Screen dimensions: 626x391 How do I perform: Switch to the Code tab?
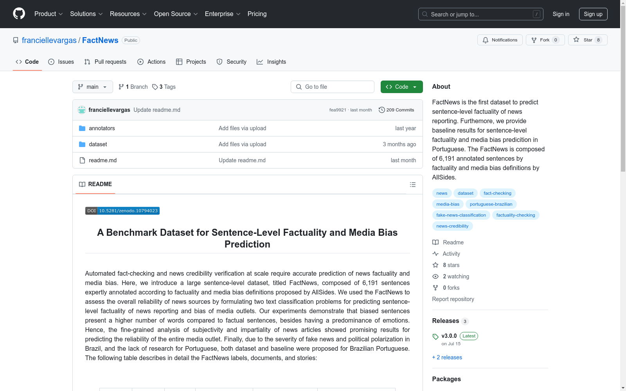click(27, 62)
